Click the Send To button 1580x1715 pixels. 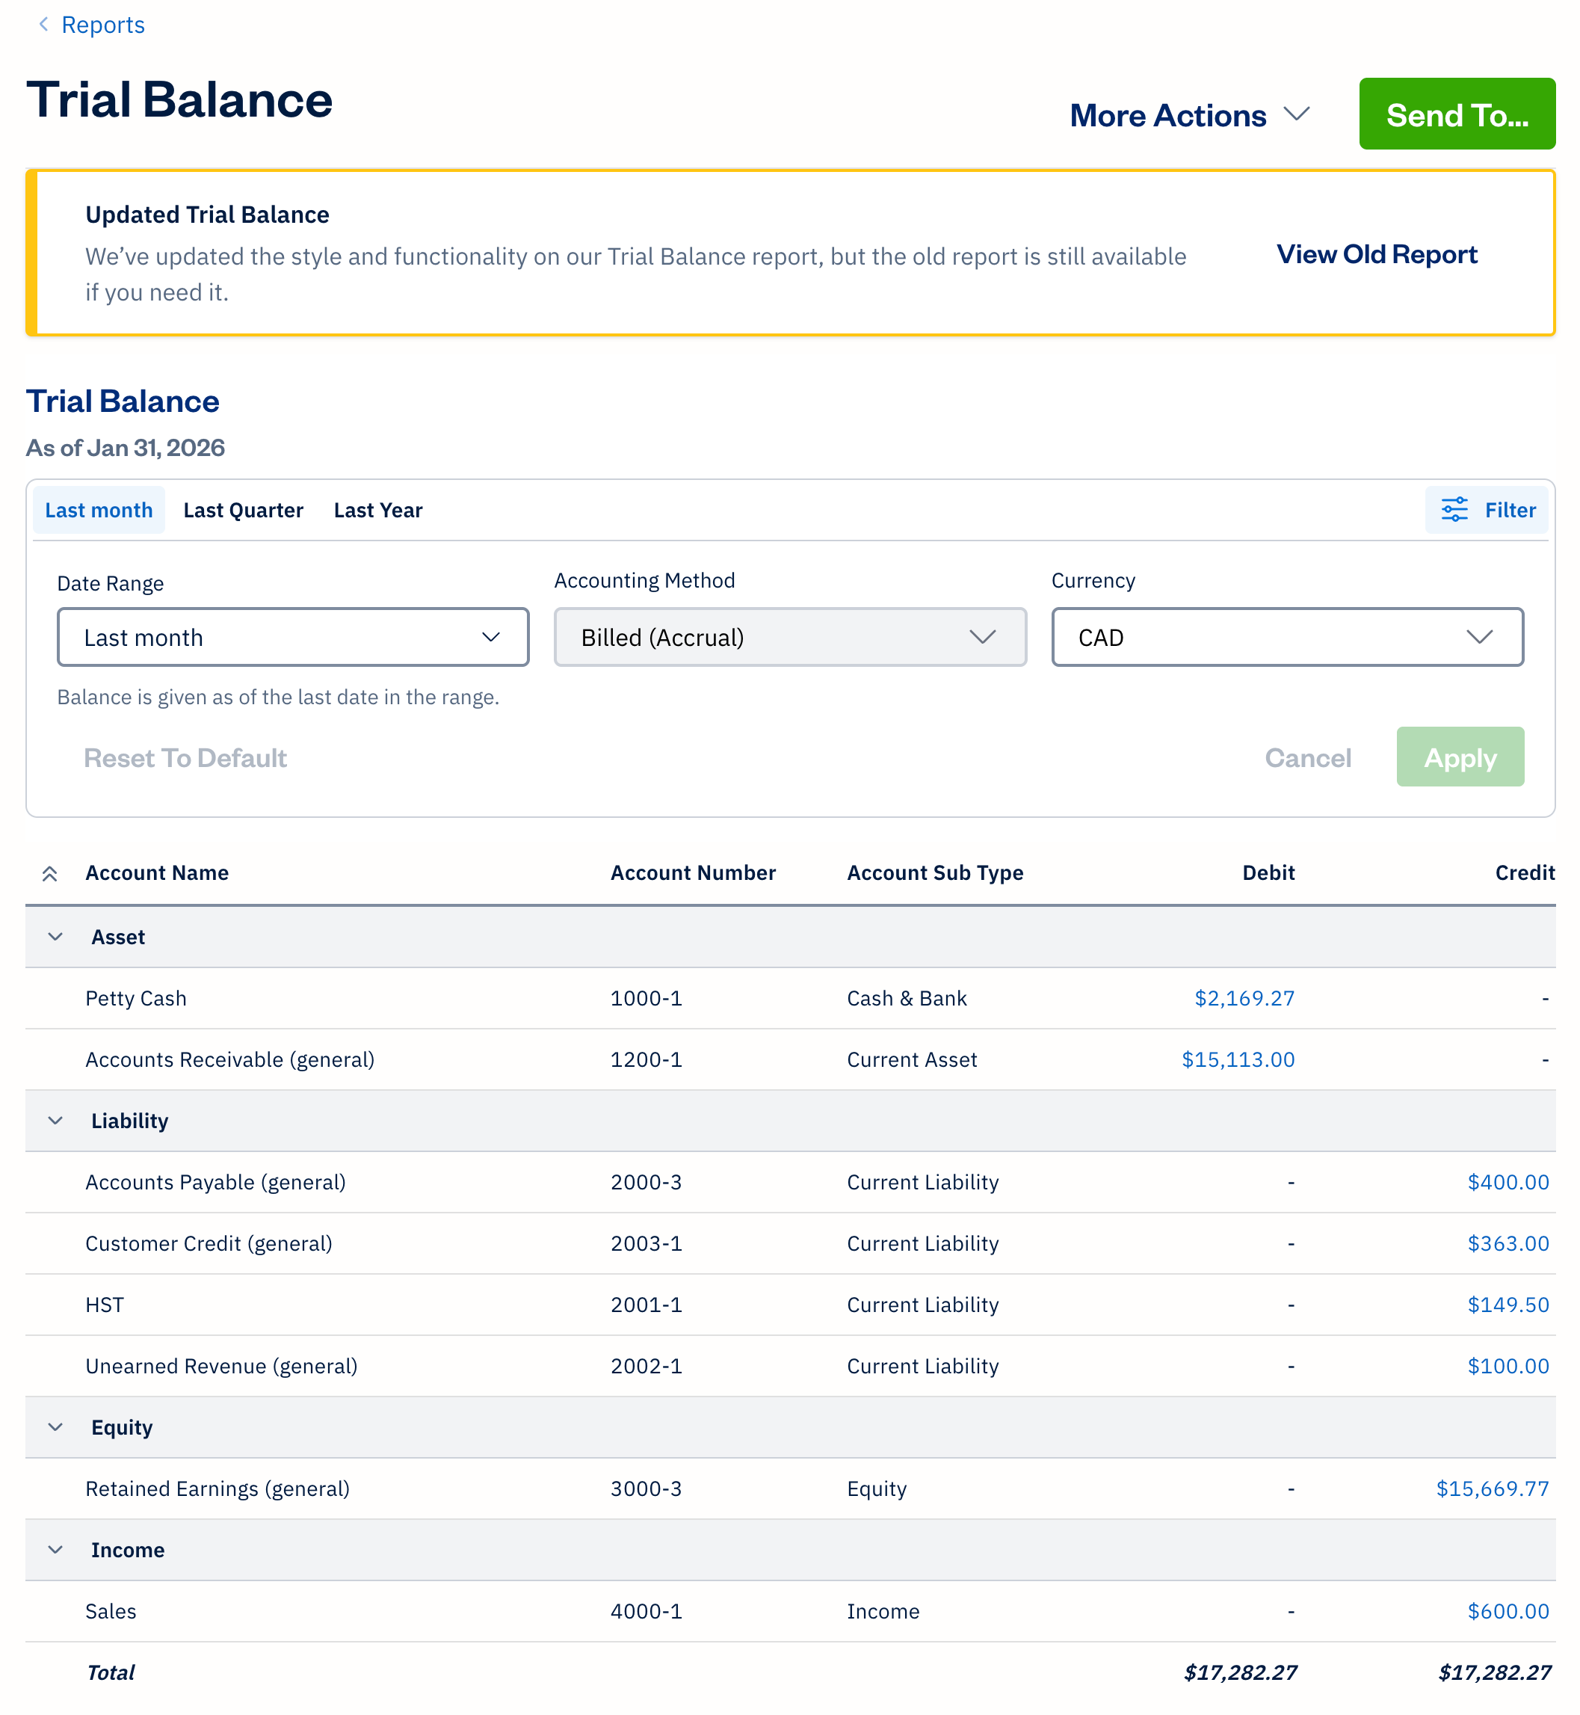coord(1457,114)
